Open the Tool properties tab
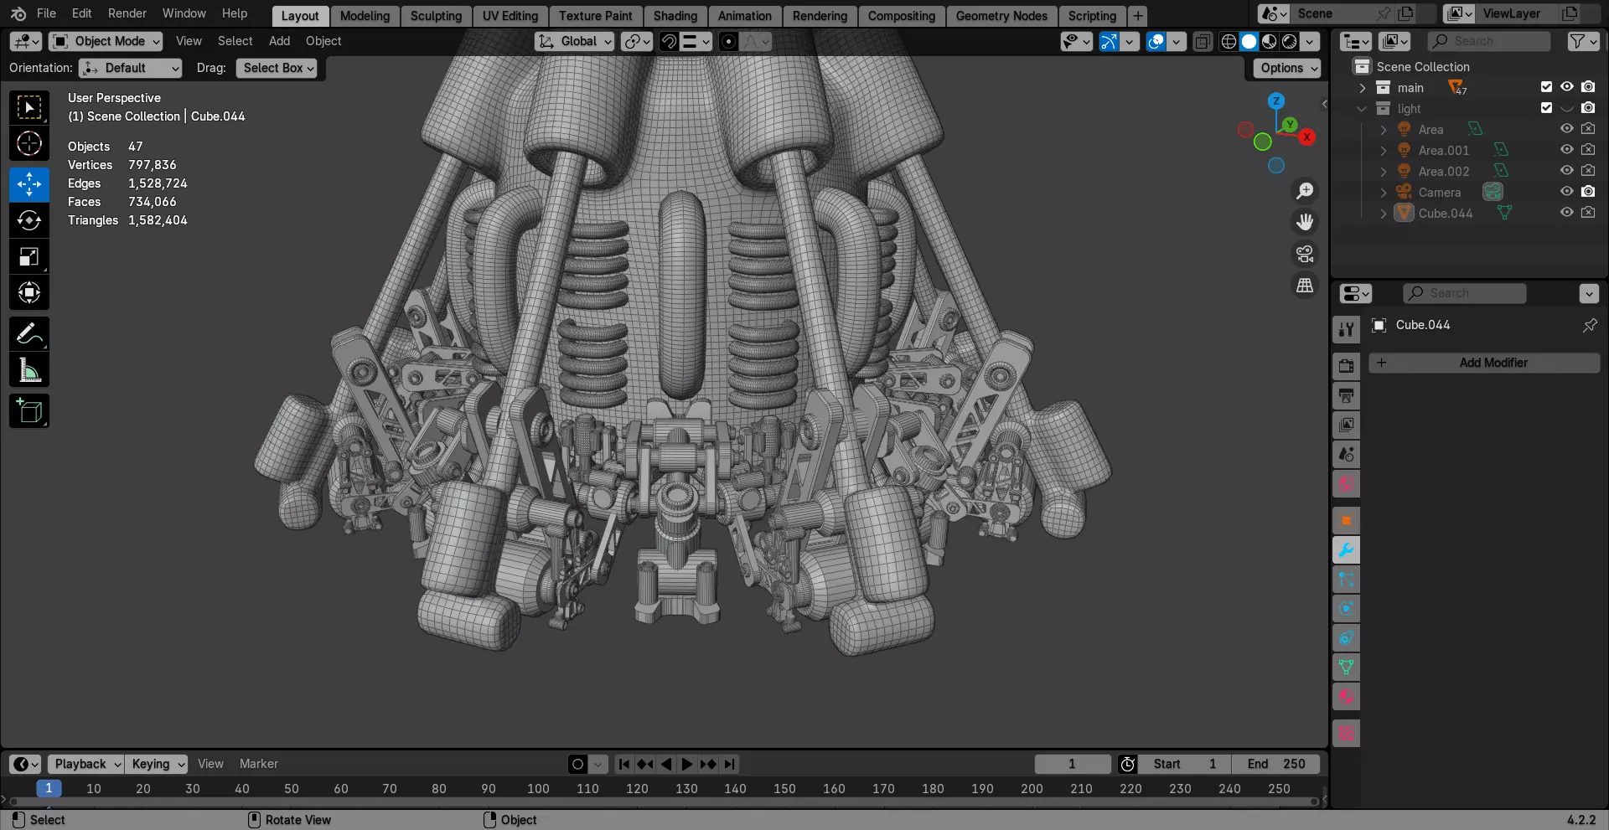The width and height of the screenshot is (1609, 830). pos(1346,330)
